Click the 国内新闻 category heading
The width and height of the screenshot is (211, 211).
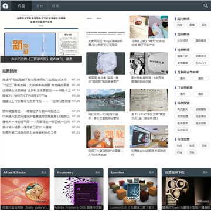click(x=183, y=19)
